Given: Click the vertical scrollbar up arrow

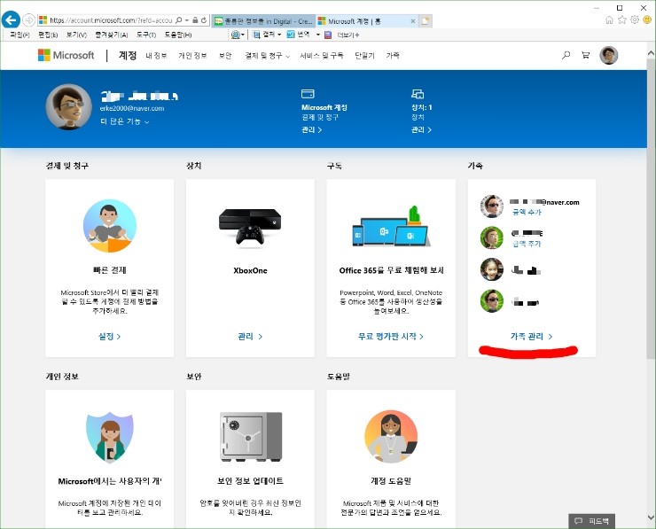Looking at the screenshot, I should pos(651,53).
